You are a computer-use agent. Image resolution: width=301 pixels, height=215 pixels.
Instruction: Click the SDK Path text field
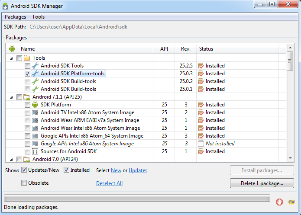click(x=78, y=27)
